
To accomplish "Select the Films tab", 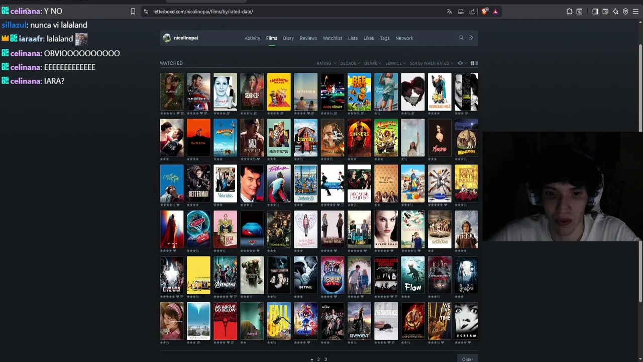I will (x=272, y=38).
